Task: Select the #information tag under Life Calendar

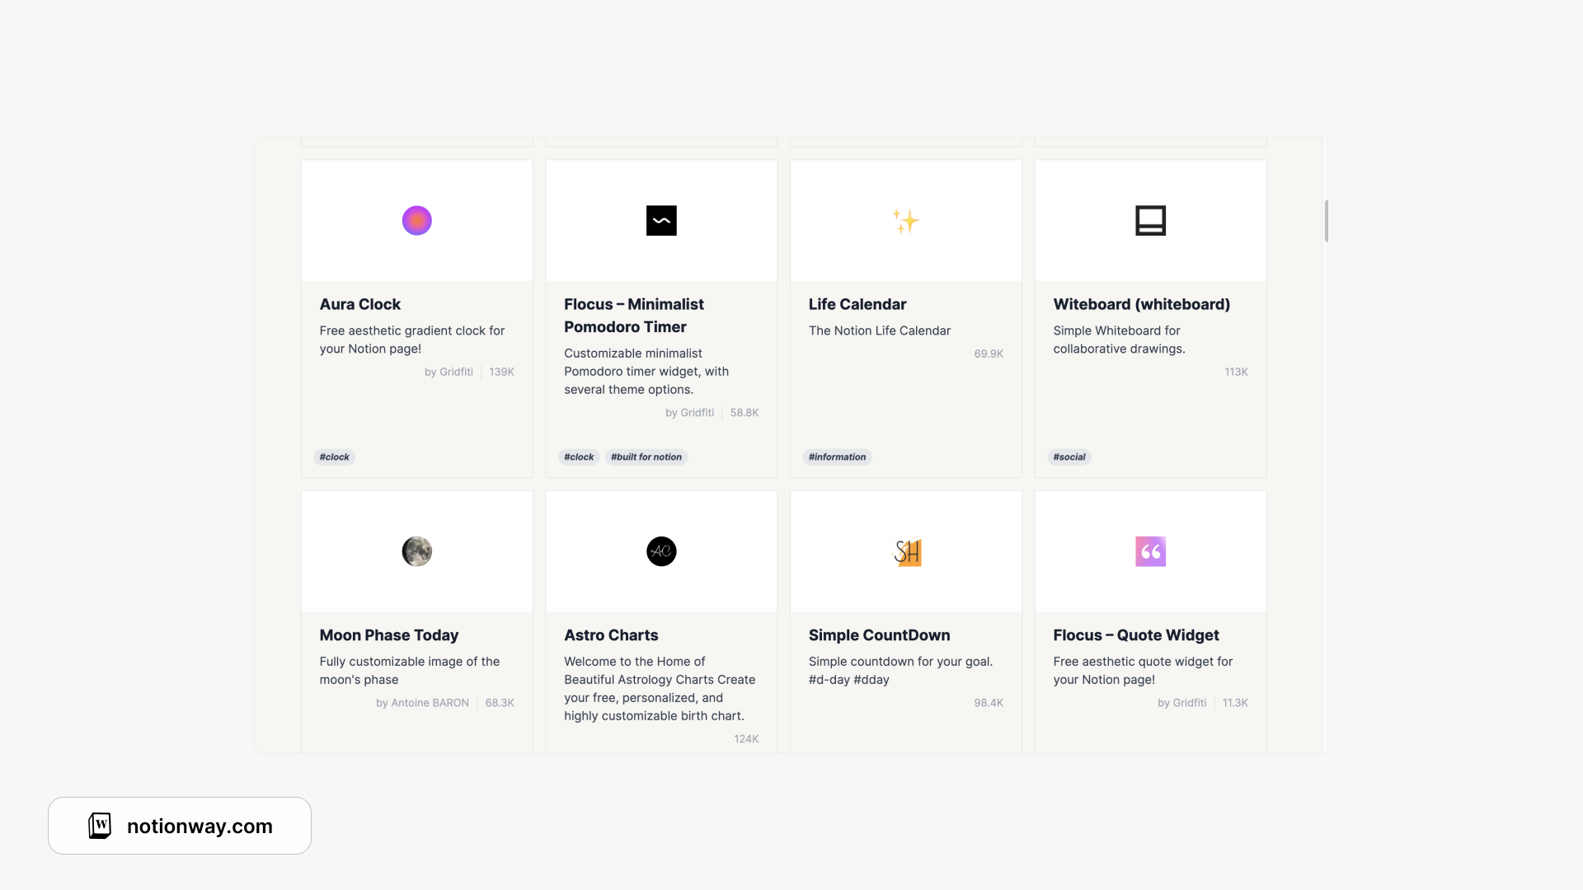Action: pyautogui.click(x=837, y=457)
